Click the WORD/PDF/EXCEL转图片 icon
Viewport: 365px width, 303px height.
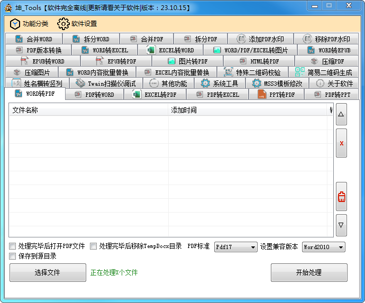[217, 50]
